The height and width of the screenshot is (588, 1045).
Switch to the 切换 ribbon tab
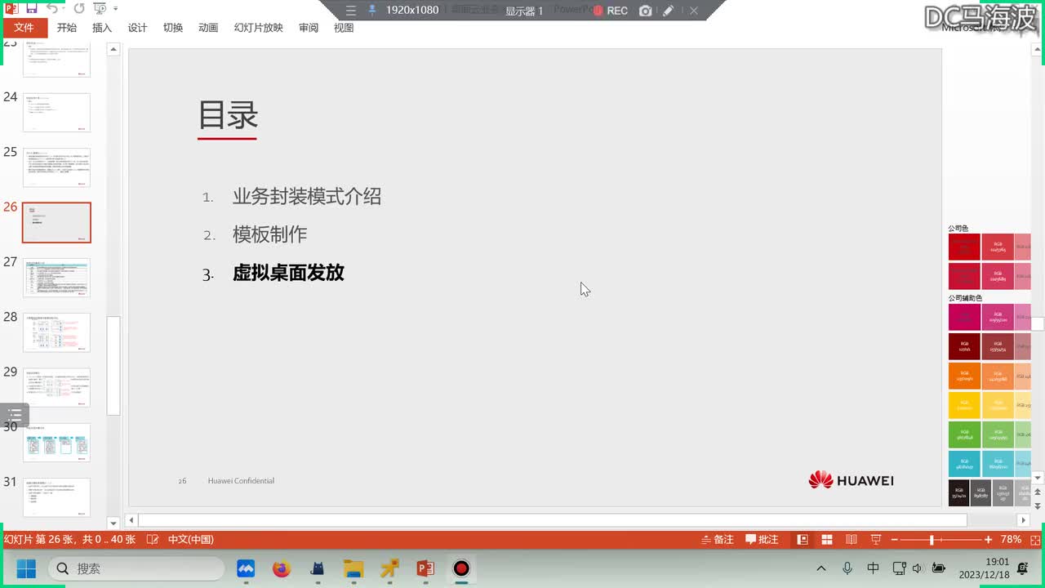pos(172,28)
